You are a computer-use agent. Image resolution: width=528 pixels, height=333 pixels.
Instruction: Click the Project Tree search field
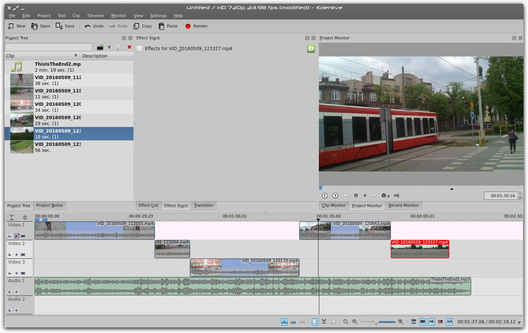(49, 47)
